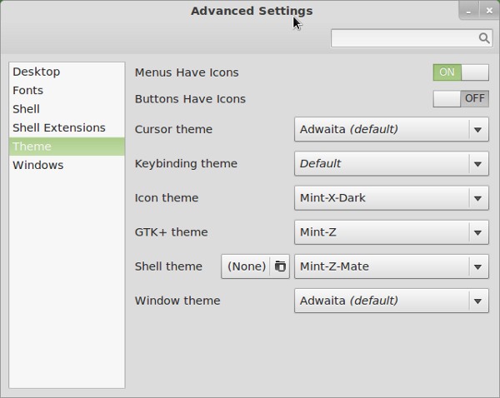
Task: Select Windows in the sidebar list
Action: [38, 165]
